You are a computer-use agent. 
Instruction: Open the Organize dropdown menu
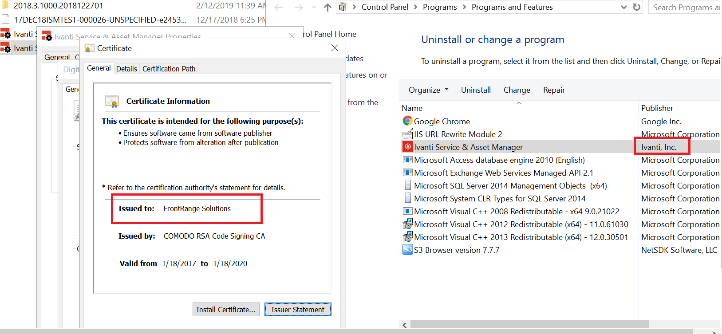428,90
